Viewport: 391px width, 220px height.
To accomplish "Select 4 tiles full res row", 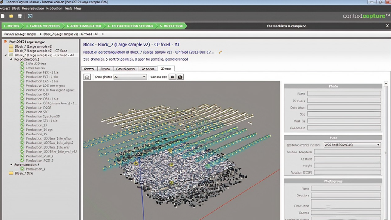I will point(35,68).
